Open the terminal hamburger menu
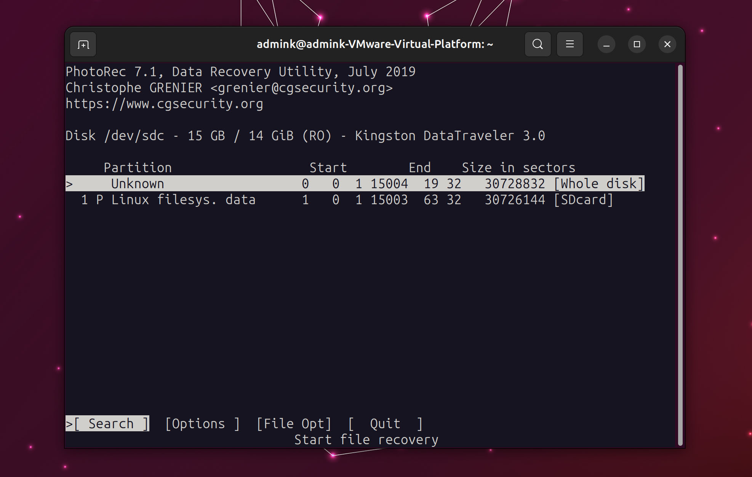The image size is (752, 477). click(570, 44)
